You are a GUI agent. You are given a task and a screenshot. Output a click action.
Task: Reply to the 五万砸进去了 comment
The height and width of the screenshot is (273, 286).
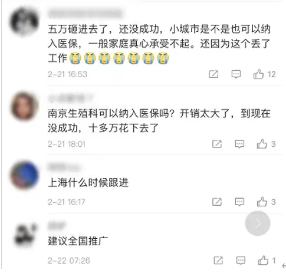[x=236, y=74]
